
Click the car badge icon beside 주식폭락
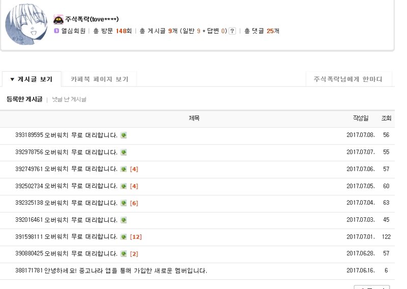[59, 19]
